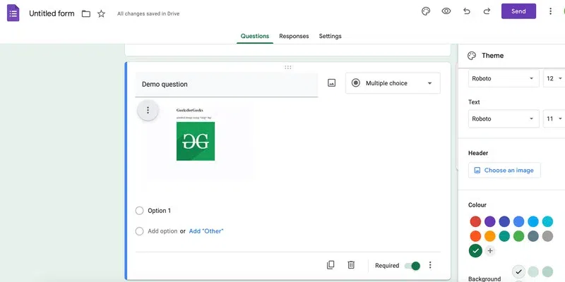Viewport: 565px width, 282px height.
Task: Star the Untitled form
Action: click(101, 13)
